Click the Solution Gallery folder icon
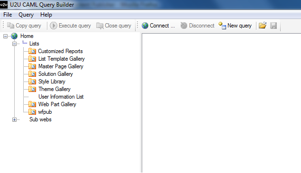Screen dimensions: 301x173 click(32, 74)
